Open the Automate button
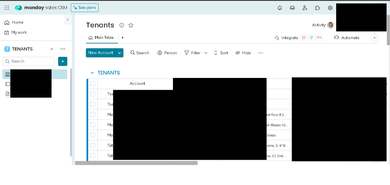The width and height of the screenshot is (390, 185). click(347, 38)
